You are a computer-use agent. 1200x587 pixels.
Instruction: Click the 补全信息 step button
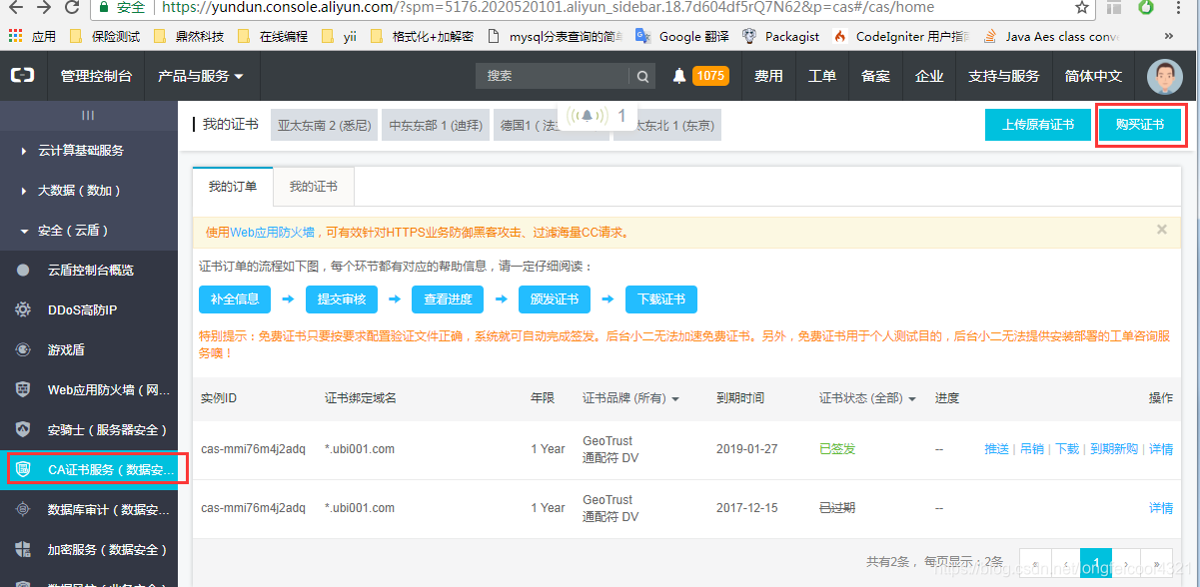click(x=235, y=298)
